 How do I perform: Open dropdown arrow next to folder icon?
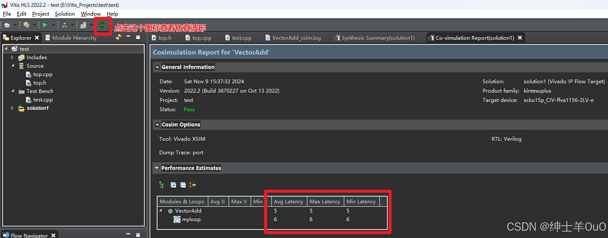click(15, 25)
